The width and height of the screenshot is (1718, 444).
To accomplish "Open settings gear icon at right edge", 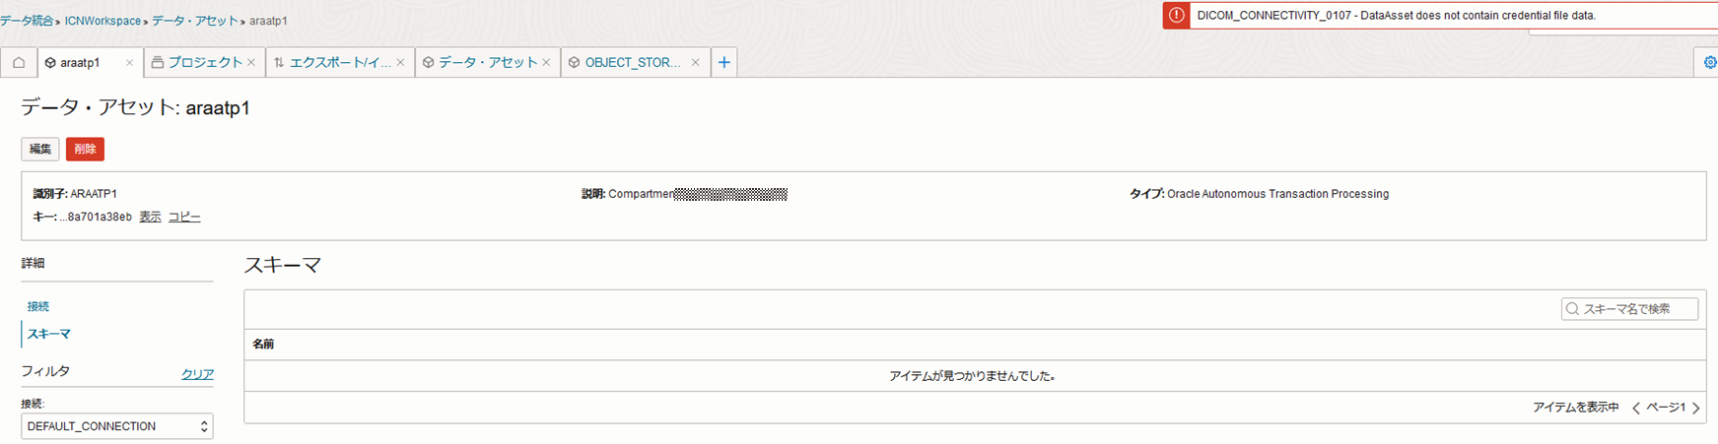I will [1709, 62].
